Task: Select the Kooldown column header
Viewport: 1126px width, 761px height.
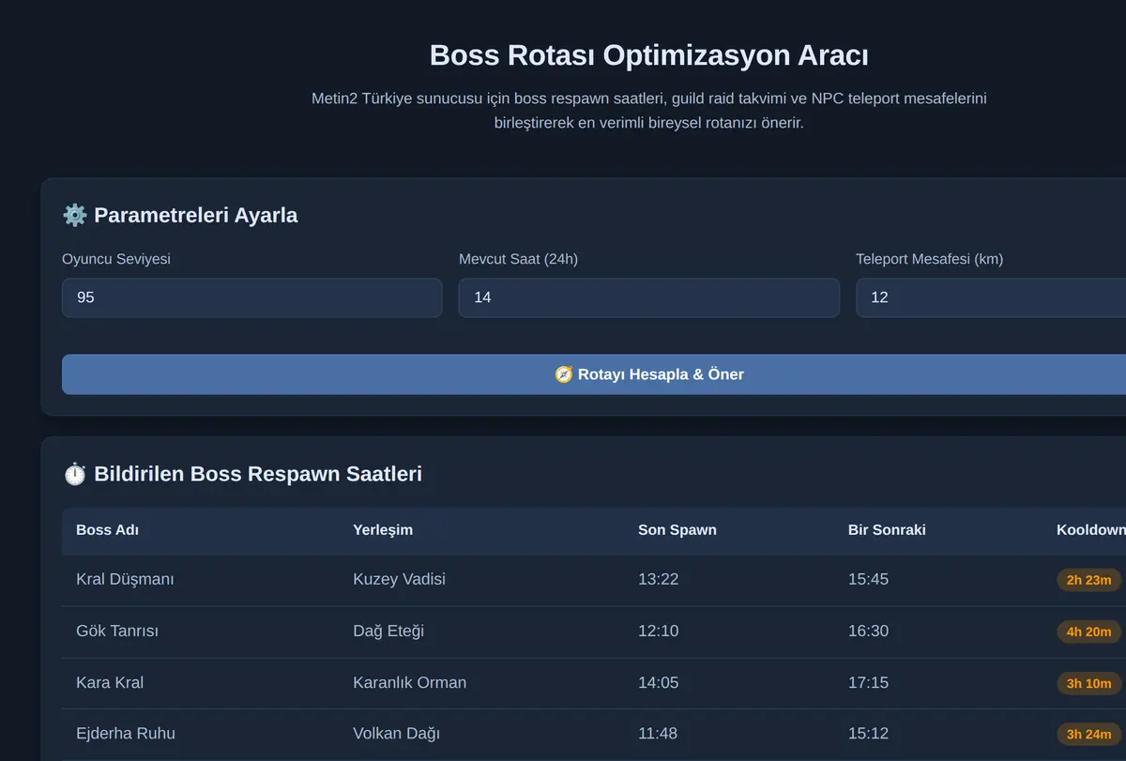Action: tap(1090, 530)
